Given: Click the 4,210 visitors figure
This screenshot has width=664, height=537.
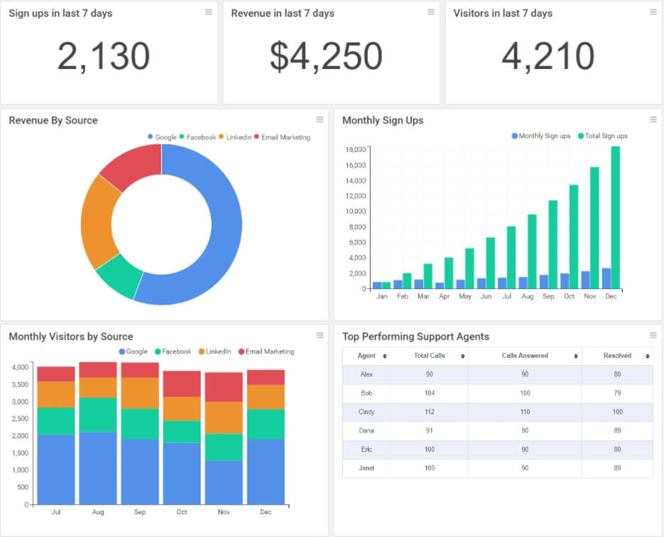Looking at the screenshot, I should point(548,56).
